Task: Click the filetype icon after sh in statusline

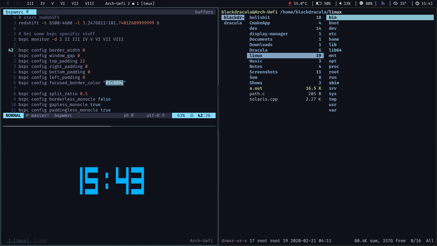Action: coord(132,115)
